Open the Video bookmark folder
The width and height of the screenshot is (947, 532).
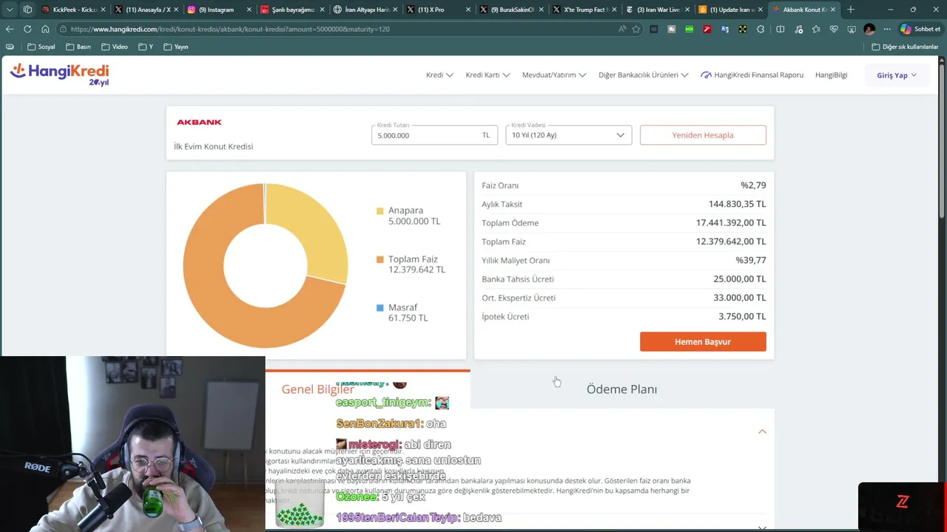tap(115, 47)
